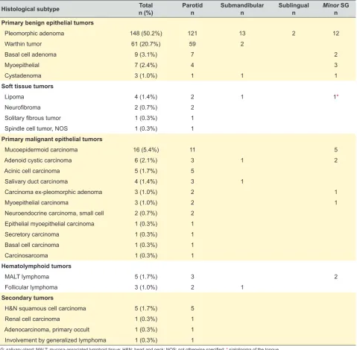Select 'Adenoid cystic carcinoma' label
This screenshot has height=350, width=357.
pyautogui.click(x=38, y=160)
